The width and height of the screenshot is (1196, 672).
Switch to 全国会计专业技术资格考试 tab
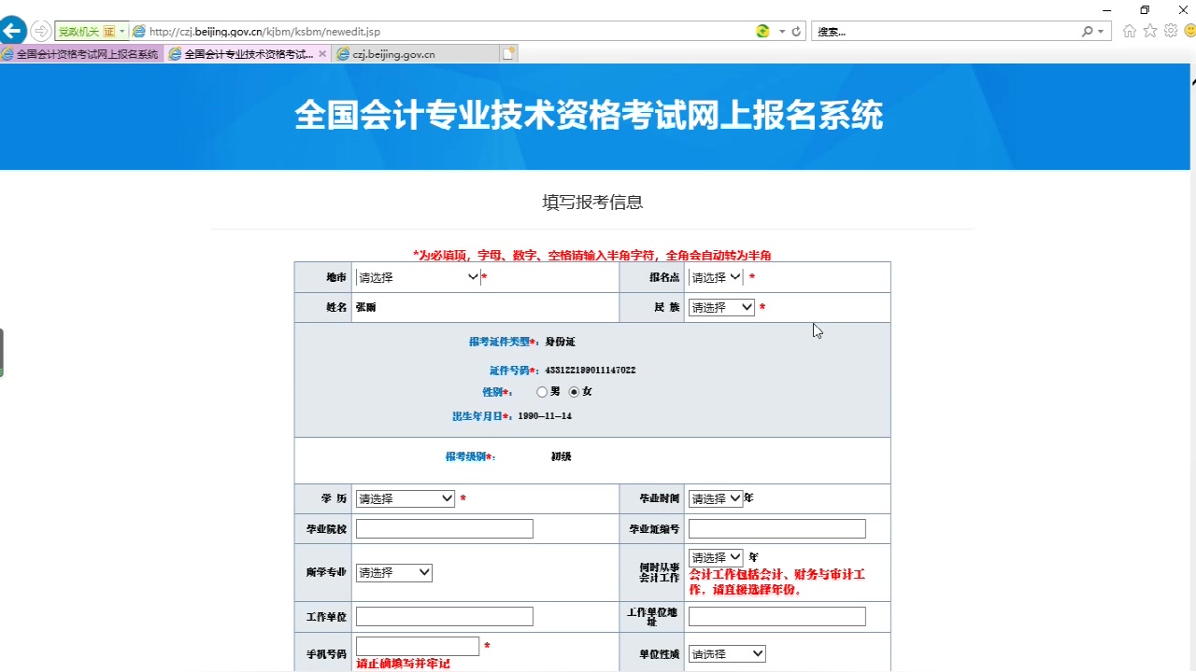248,54
